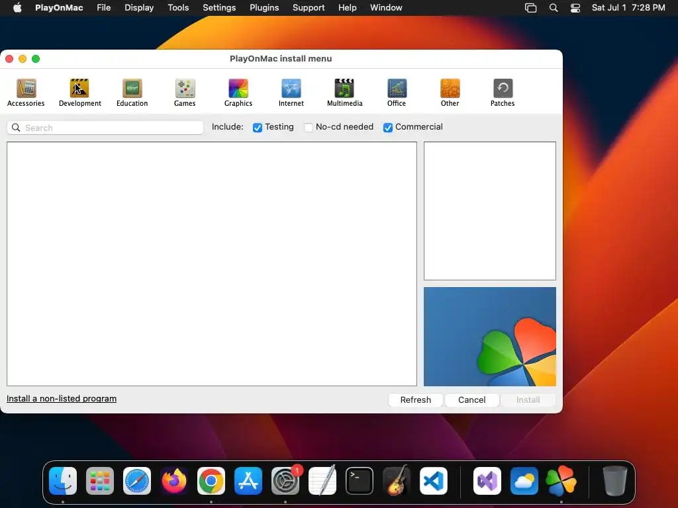Click the Install button
678x508 pixels.
coord(528,400)
